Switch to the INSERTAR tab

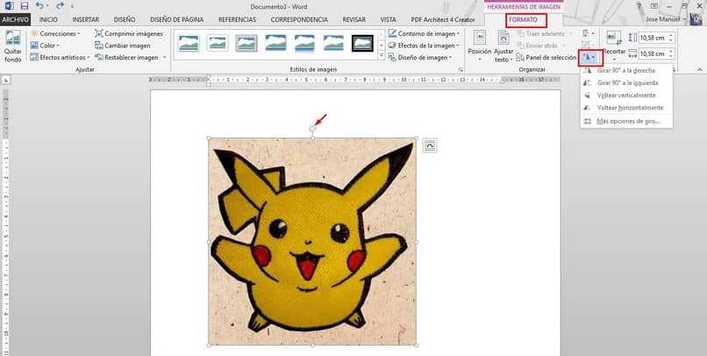click(x=85, y=18)
